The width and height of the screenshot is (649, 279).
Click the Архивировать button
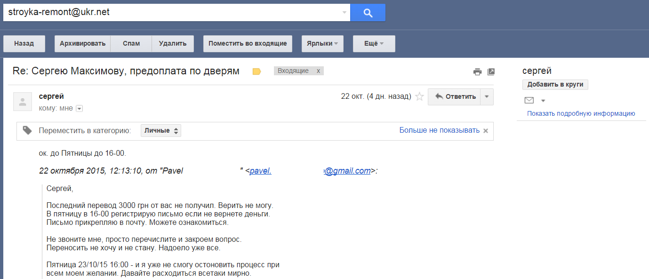point(82,43)
